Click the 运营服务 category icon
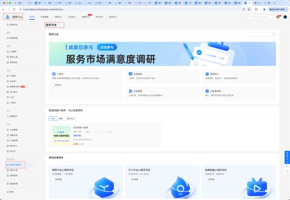Viewport: 290px width, 200px height. pyautogui.click(x=130, y=74)
